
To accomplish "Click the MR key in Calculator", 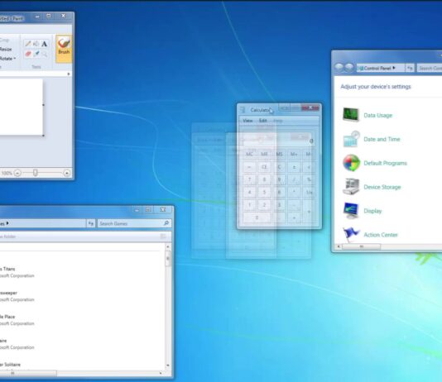I will [x=264, y=155].
